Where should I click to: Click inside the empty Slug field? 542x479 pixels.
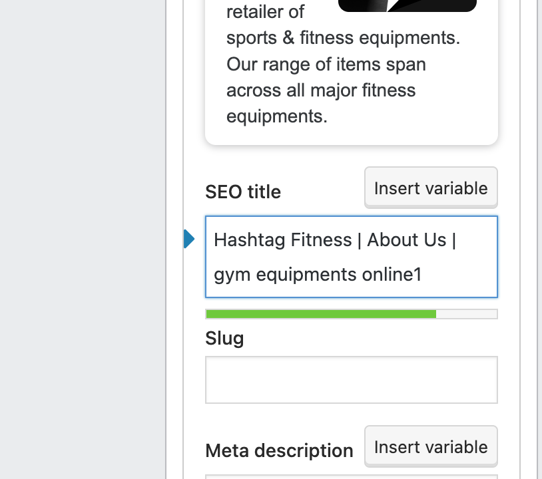click(x=351, y=380)
